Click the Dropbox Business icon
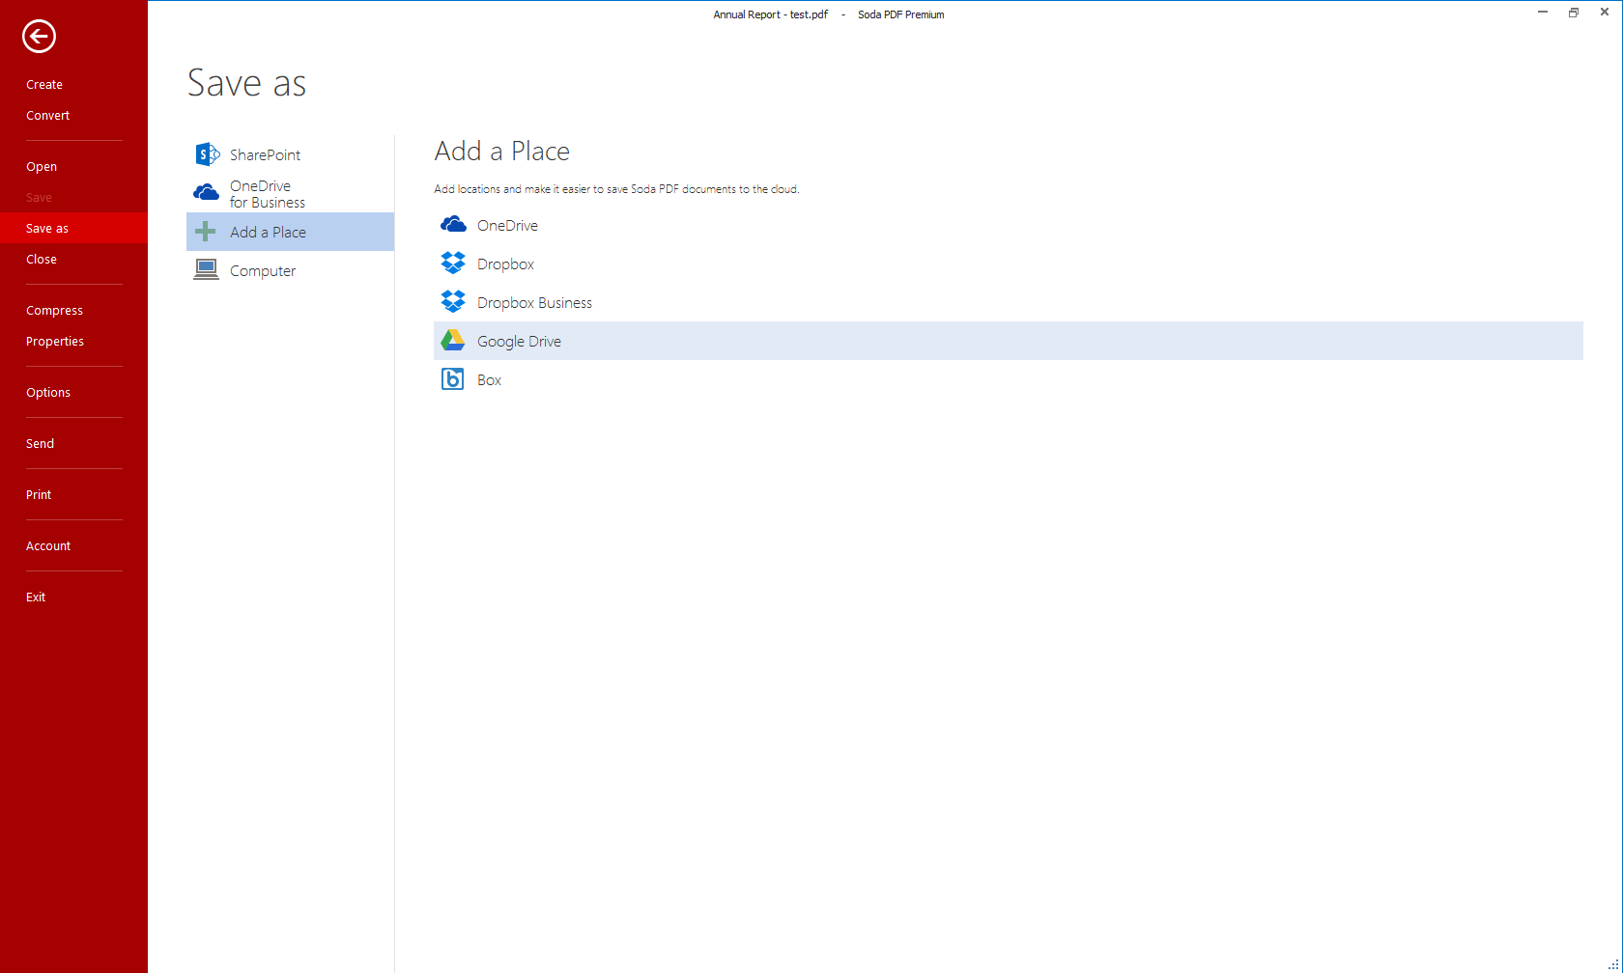 (452, 301)
